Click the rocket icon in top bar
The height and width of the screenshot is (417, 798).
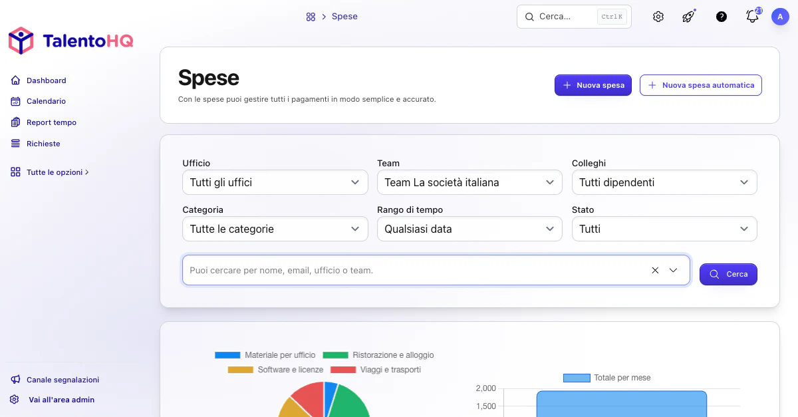[x=689, y=17]
